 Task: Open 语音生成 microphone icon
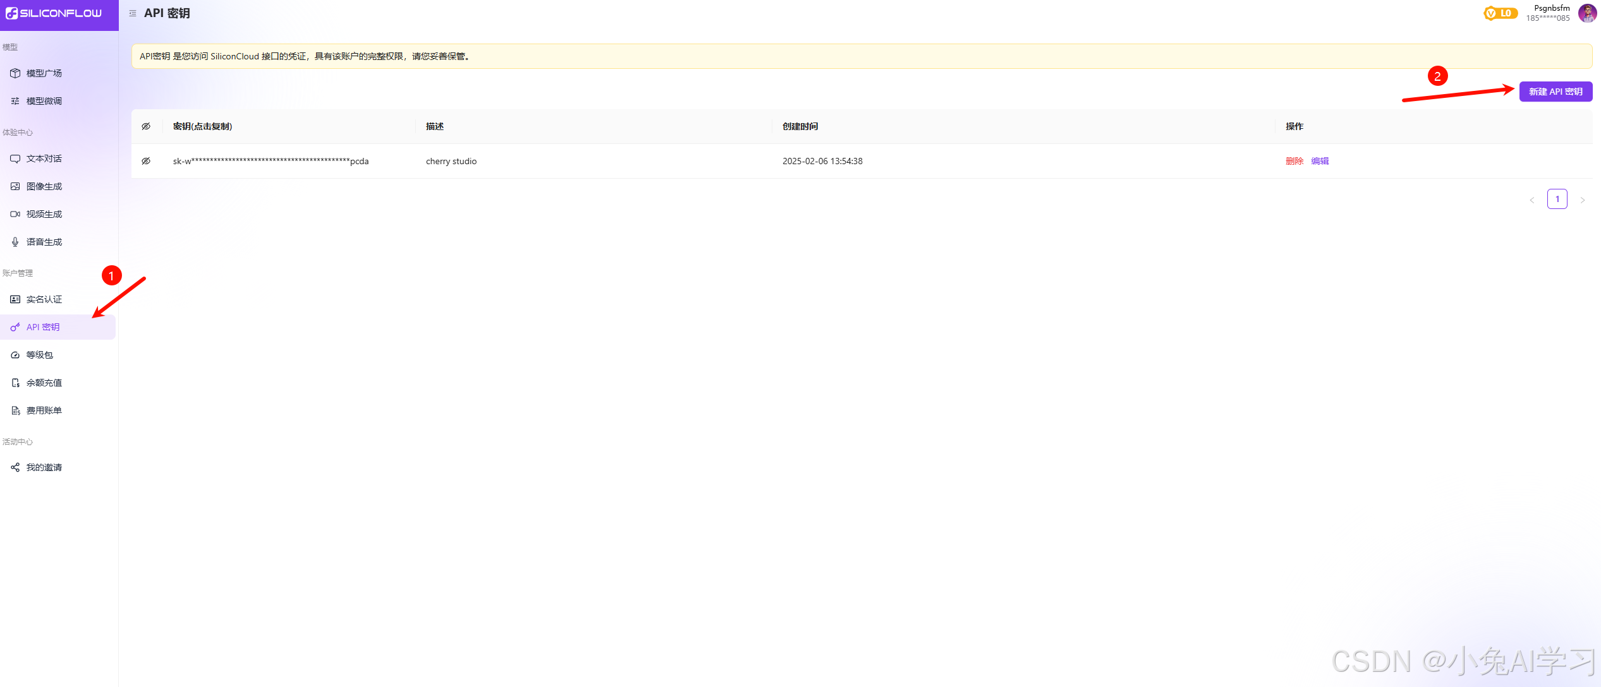tap(15, 242)
